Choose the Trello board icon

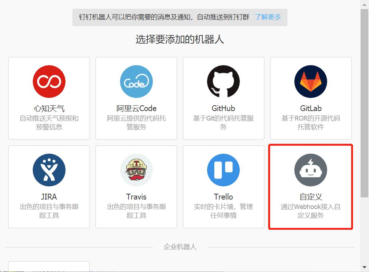point(223,170)
